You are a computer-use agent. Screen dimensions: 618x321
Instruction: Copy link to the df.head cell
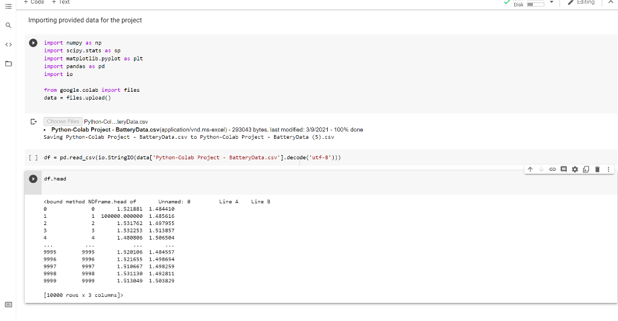pos(553,170)
